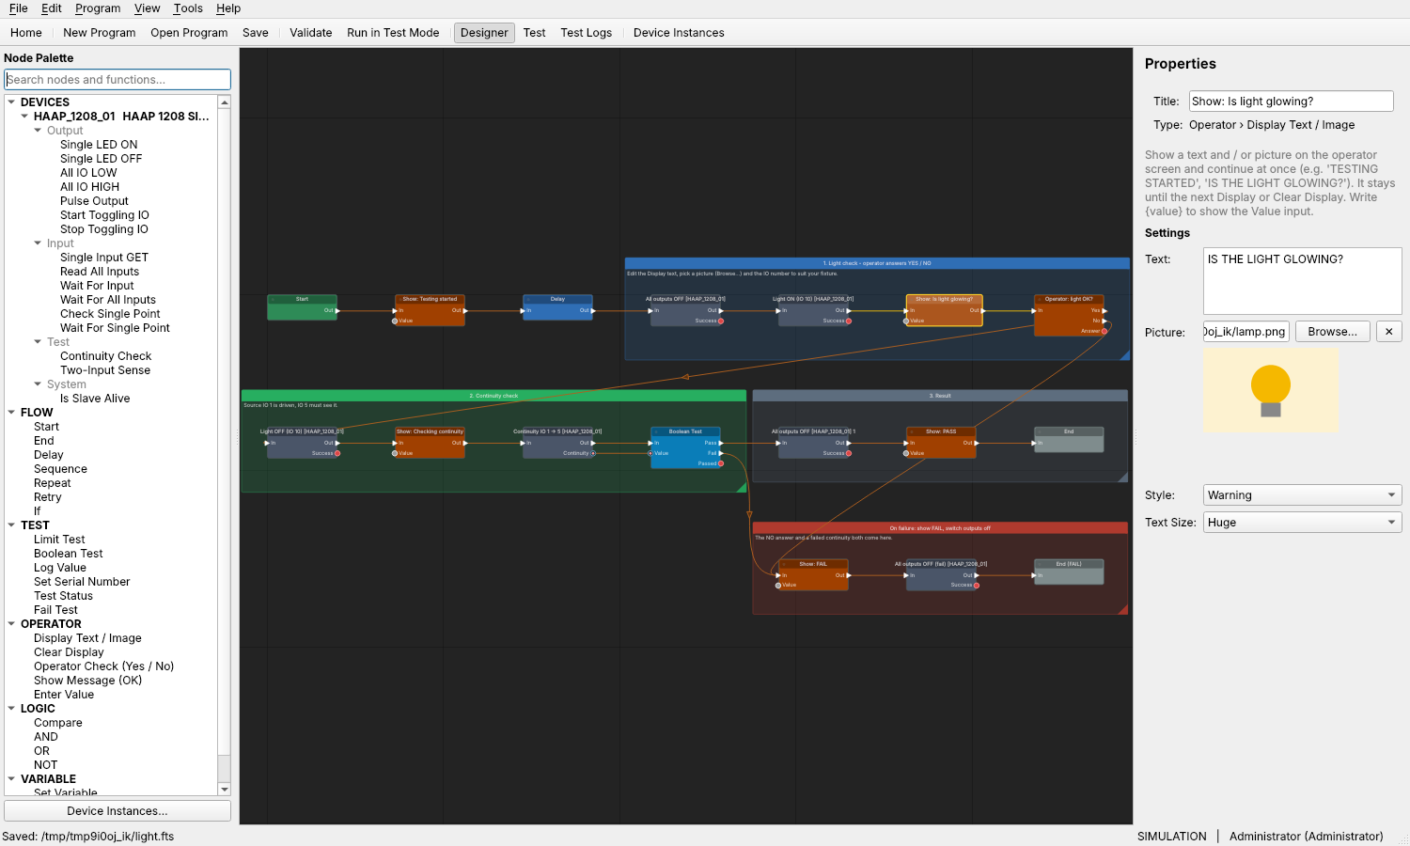Click the lamp picture preview thumbnail
Image resolution: width=1410 pixels, height=846 pixels.
tap(1270, 390)
